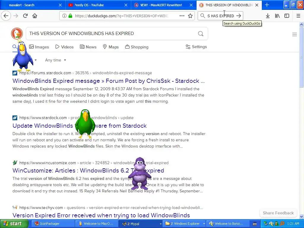Image resolution: width=304 pixels, height=228 pixels.
Task: Switch to Welcome to MaxO... taskbar window
Action: pyautogui.click(x=96, y=224)
